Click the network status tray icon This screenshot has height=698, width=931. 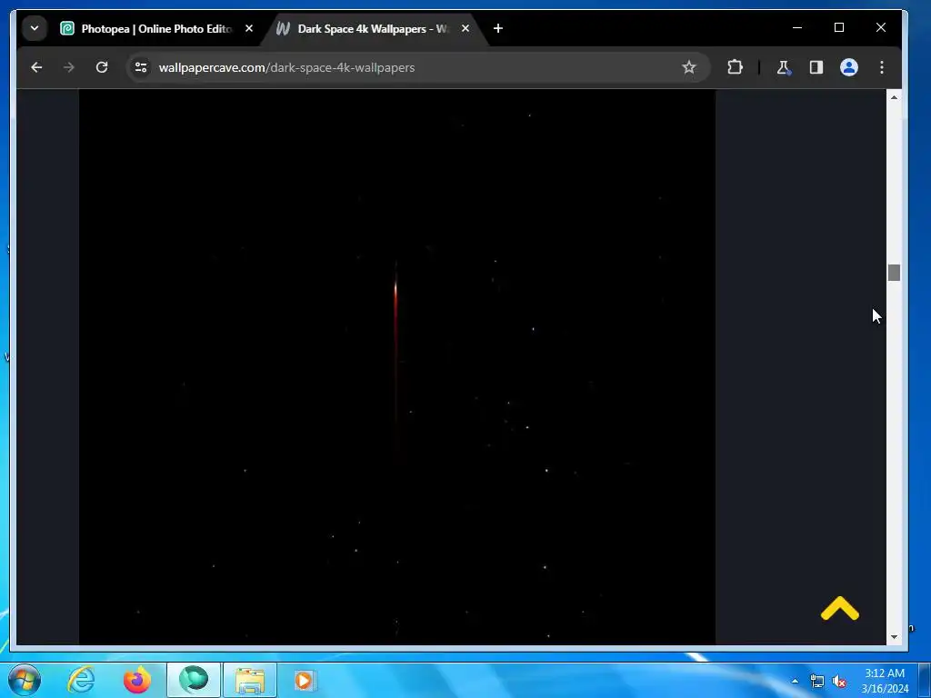(x=817, y=681)
